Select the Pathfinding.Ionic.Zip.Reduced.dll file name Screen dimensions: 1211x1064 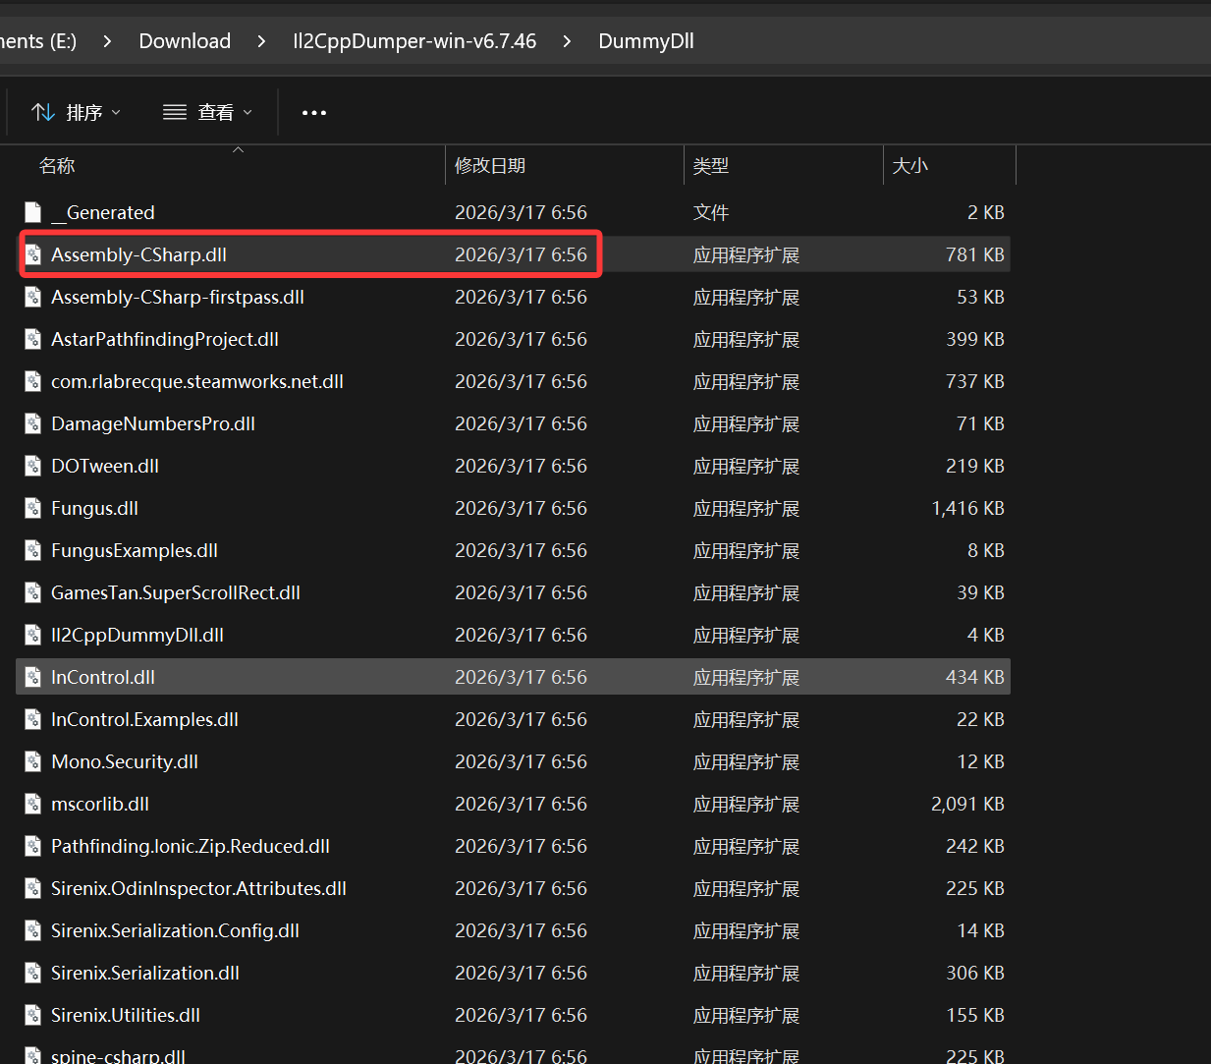(x=191, y=846)
